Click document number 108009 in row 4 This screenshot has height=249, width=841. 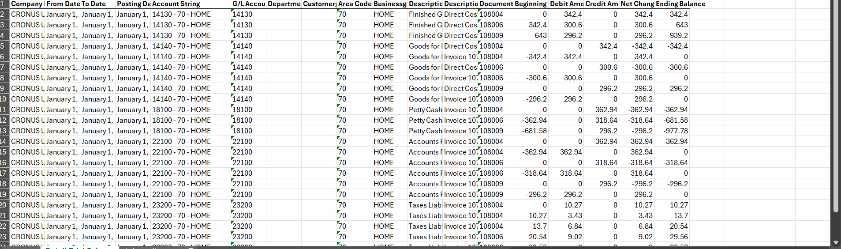tap(496, 35)
